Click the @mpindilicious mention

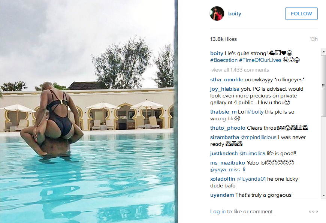(x=259, y=137)
